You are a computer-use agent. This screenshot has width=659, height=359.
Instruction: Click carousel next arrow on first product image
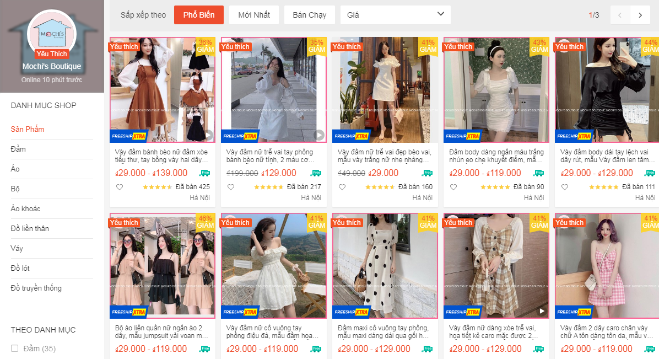208,134
